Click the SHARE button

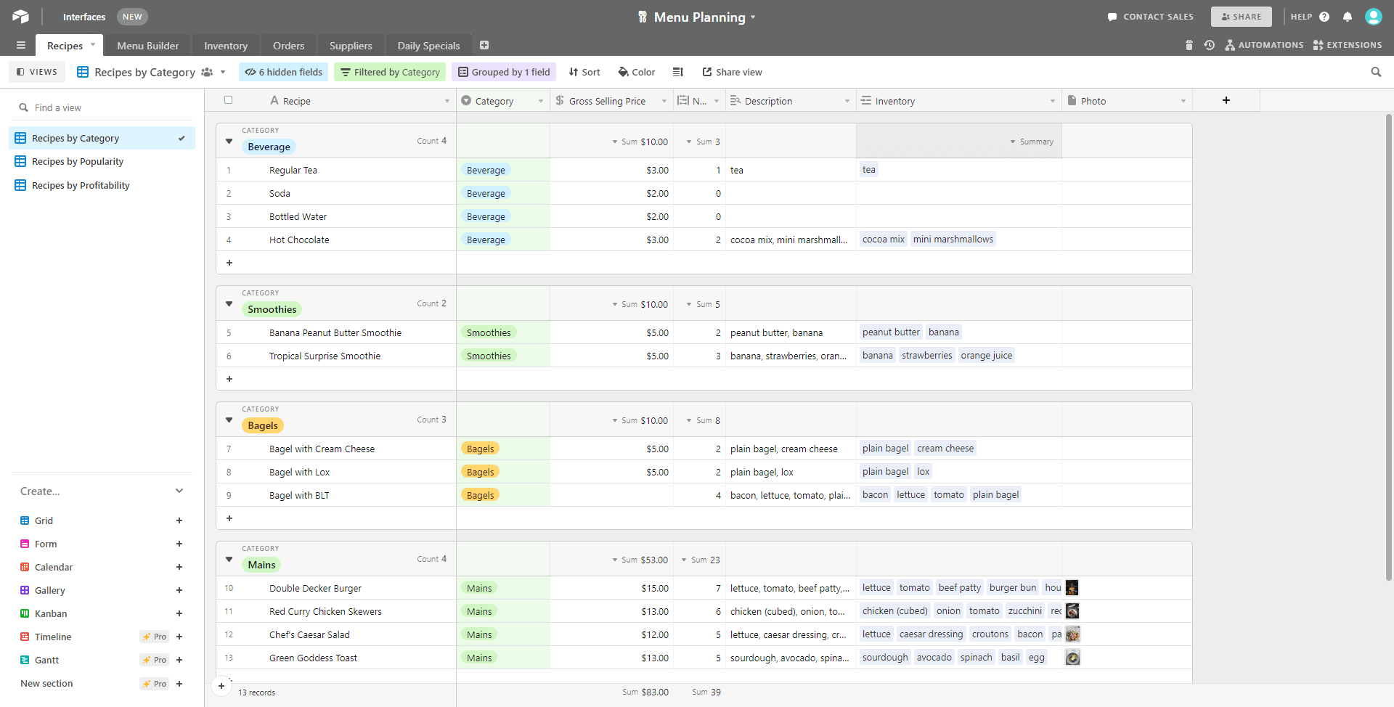pyautogui.click(x=1241, y=17)
